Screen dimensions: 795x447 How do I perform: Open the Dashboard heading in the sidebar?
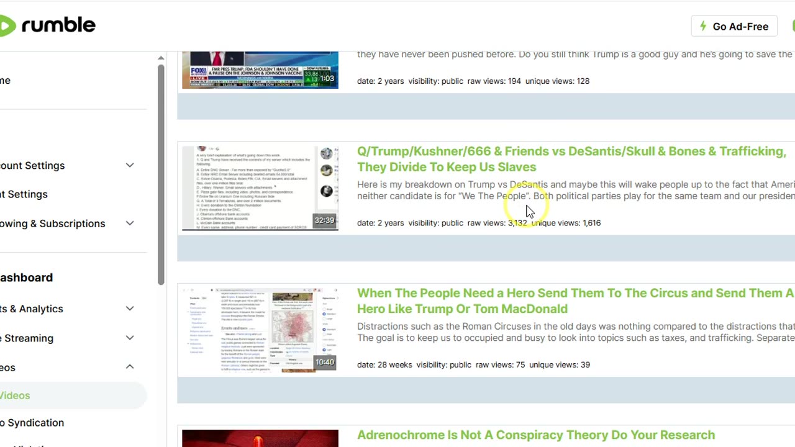[26, 278]
